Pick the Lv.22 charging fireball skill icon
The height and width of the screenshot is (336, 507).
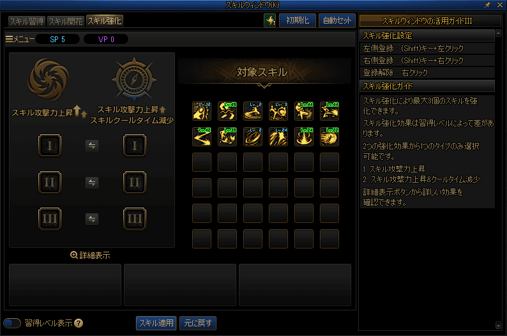[329, 137]
